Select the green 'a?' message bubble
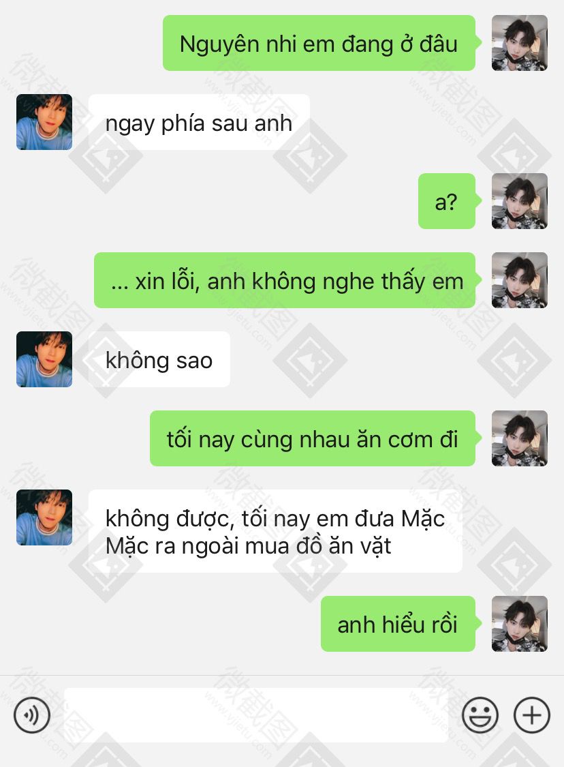Screen dimensions: 564x767 pyautogui.click(x=447, y=201)
